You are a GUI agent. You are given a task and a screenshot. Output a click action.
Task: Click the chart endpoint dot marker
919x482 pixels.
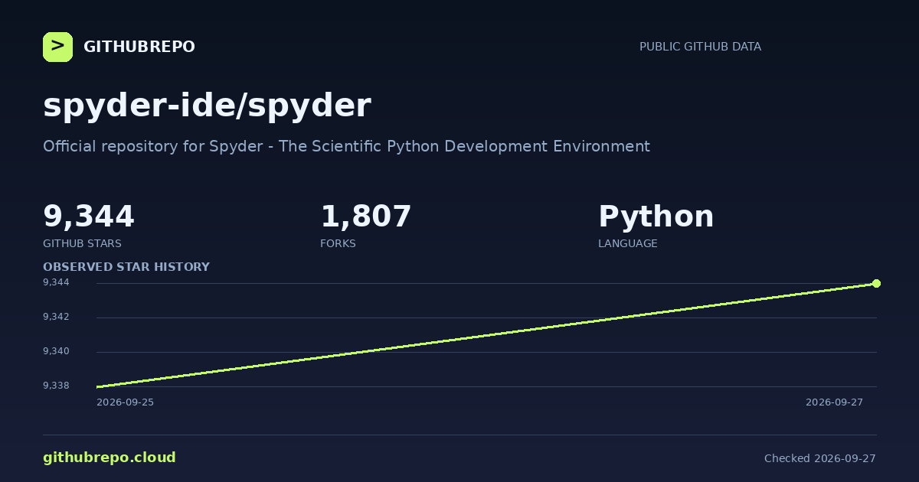click(876, 283)
